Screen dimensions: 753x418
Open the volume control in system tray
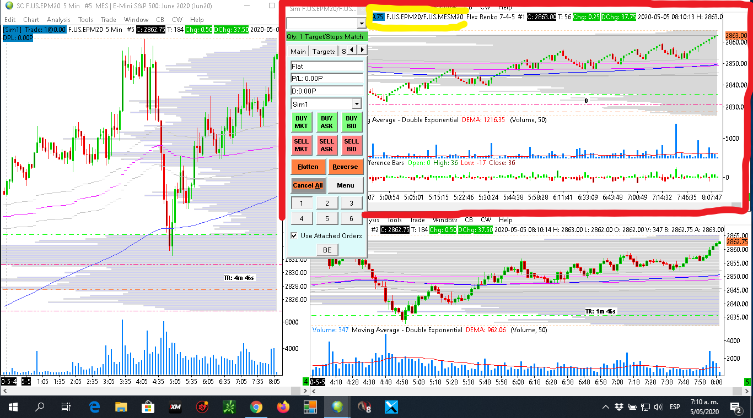click(x=658, y=407)
